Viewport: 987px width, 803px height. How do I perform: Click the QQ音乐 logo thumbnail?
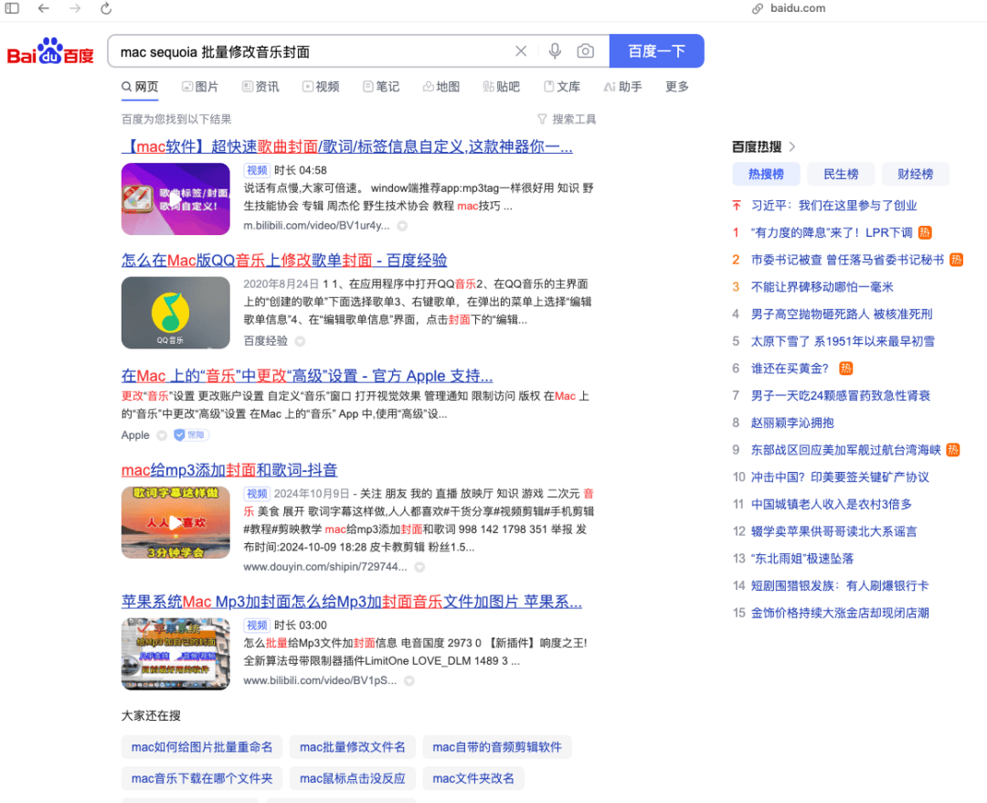point(175,313)
